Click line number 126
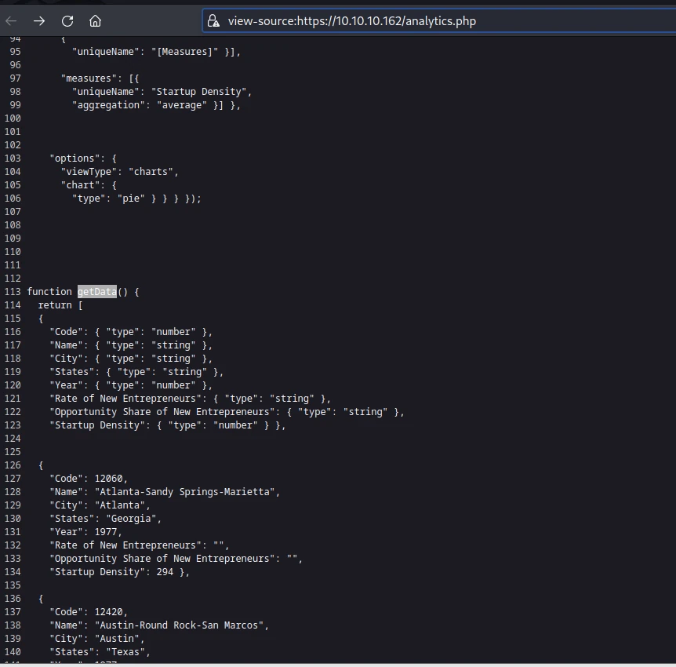 (x=13, y=465)
